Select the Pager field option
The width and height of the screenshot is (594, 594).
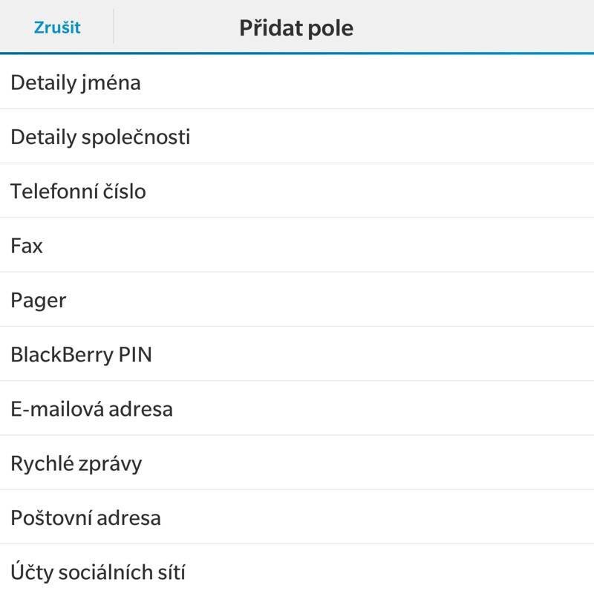[x=297, y=300]
